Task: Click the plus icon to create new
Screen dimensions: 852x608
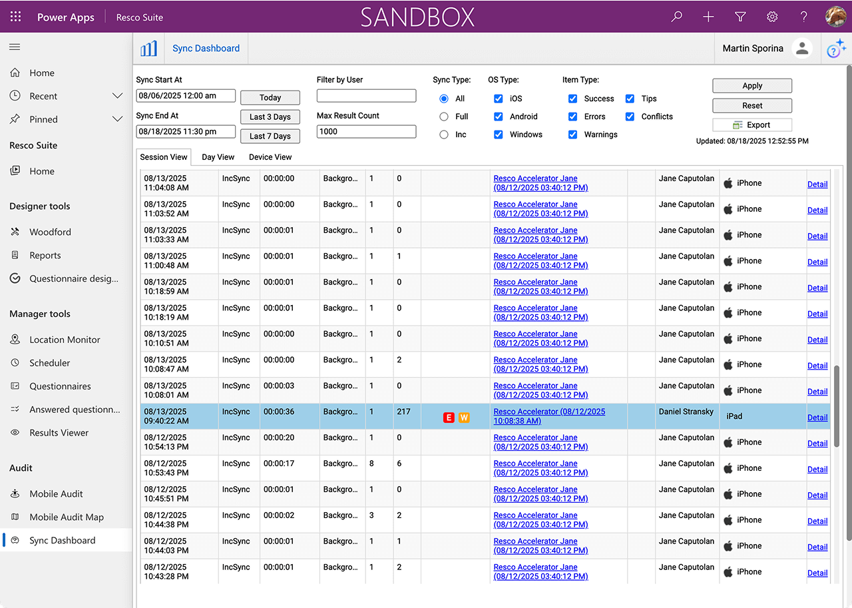Action: pyautogui.click(x=708, y=17)
